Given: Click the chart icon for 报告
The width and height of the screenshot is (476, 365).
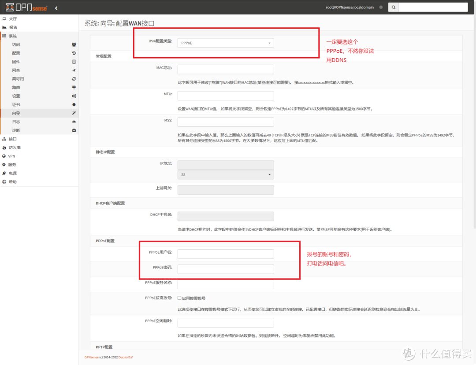Looking at the screenshot, I should pyautogui.click(x=4, y=27).
